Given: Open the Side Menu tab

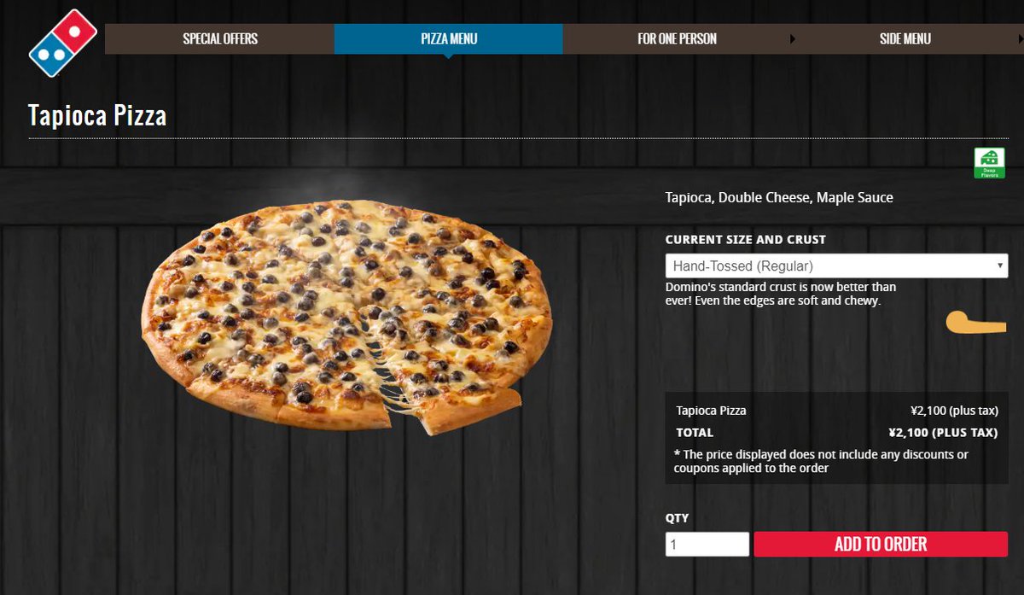Looking at the screenshot, I should [x=905, y=39].
